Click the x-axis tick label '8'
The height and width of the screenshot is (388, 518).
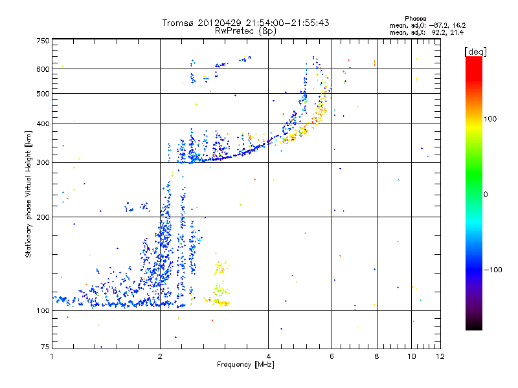pyautogui.click(x=377, y=356)
